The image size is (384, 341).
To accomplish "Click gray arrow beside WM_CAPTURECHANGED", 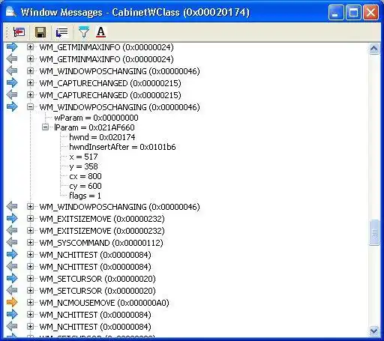I will tap(12, 94).
